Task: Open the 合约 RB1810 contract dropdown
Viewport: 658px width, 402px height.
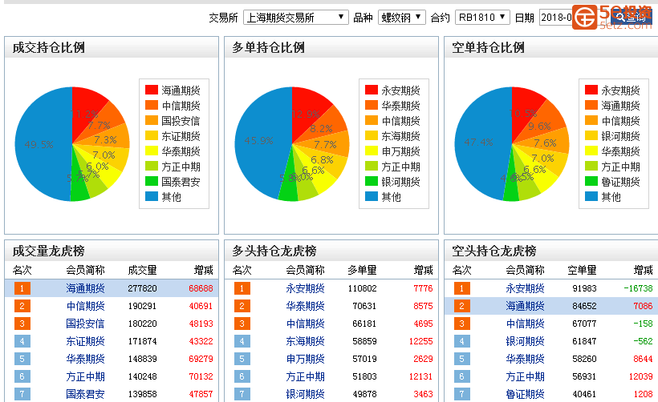Action: pyautogui.click(x=482, y=18)
